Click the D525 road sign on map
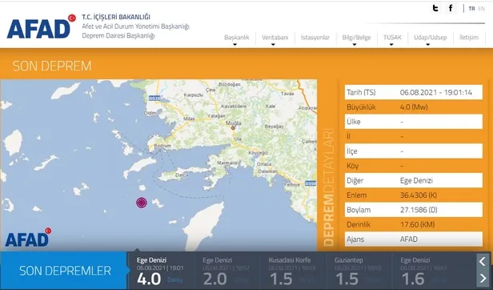493x290 pixels. click(x=154, y=99)
